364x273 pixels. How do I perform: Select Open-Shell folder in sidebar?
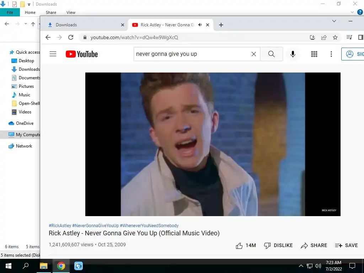(26, 103)
